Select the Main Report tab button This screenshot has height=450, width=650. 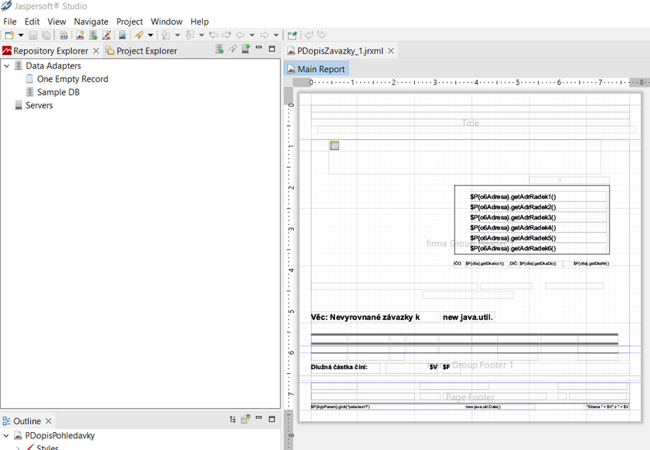pyautogui.click(x=316, y=69)
